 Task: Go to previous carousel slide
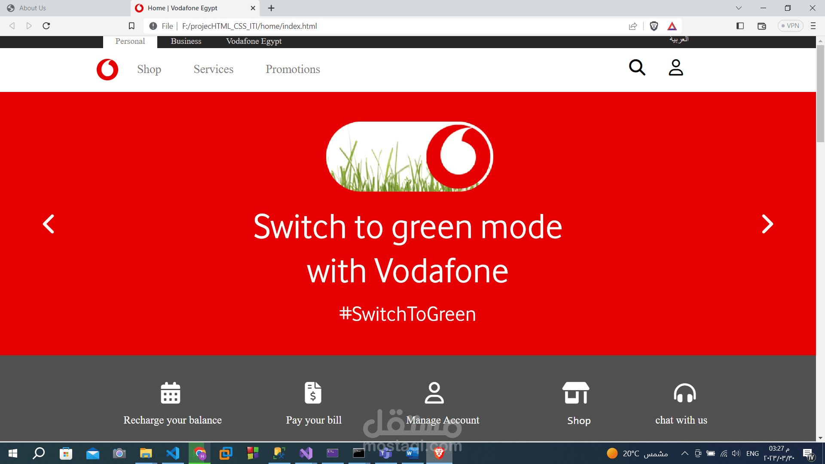49,224
